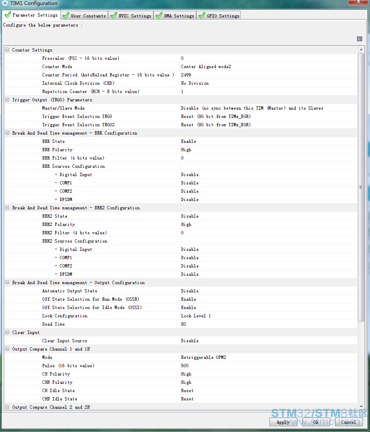Change CH Polarity High value
Viewport: 370px width, 432px height.
click(x=269, y=374)
